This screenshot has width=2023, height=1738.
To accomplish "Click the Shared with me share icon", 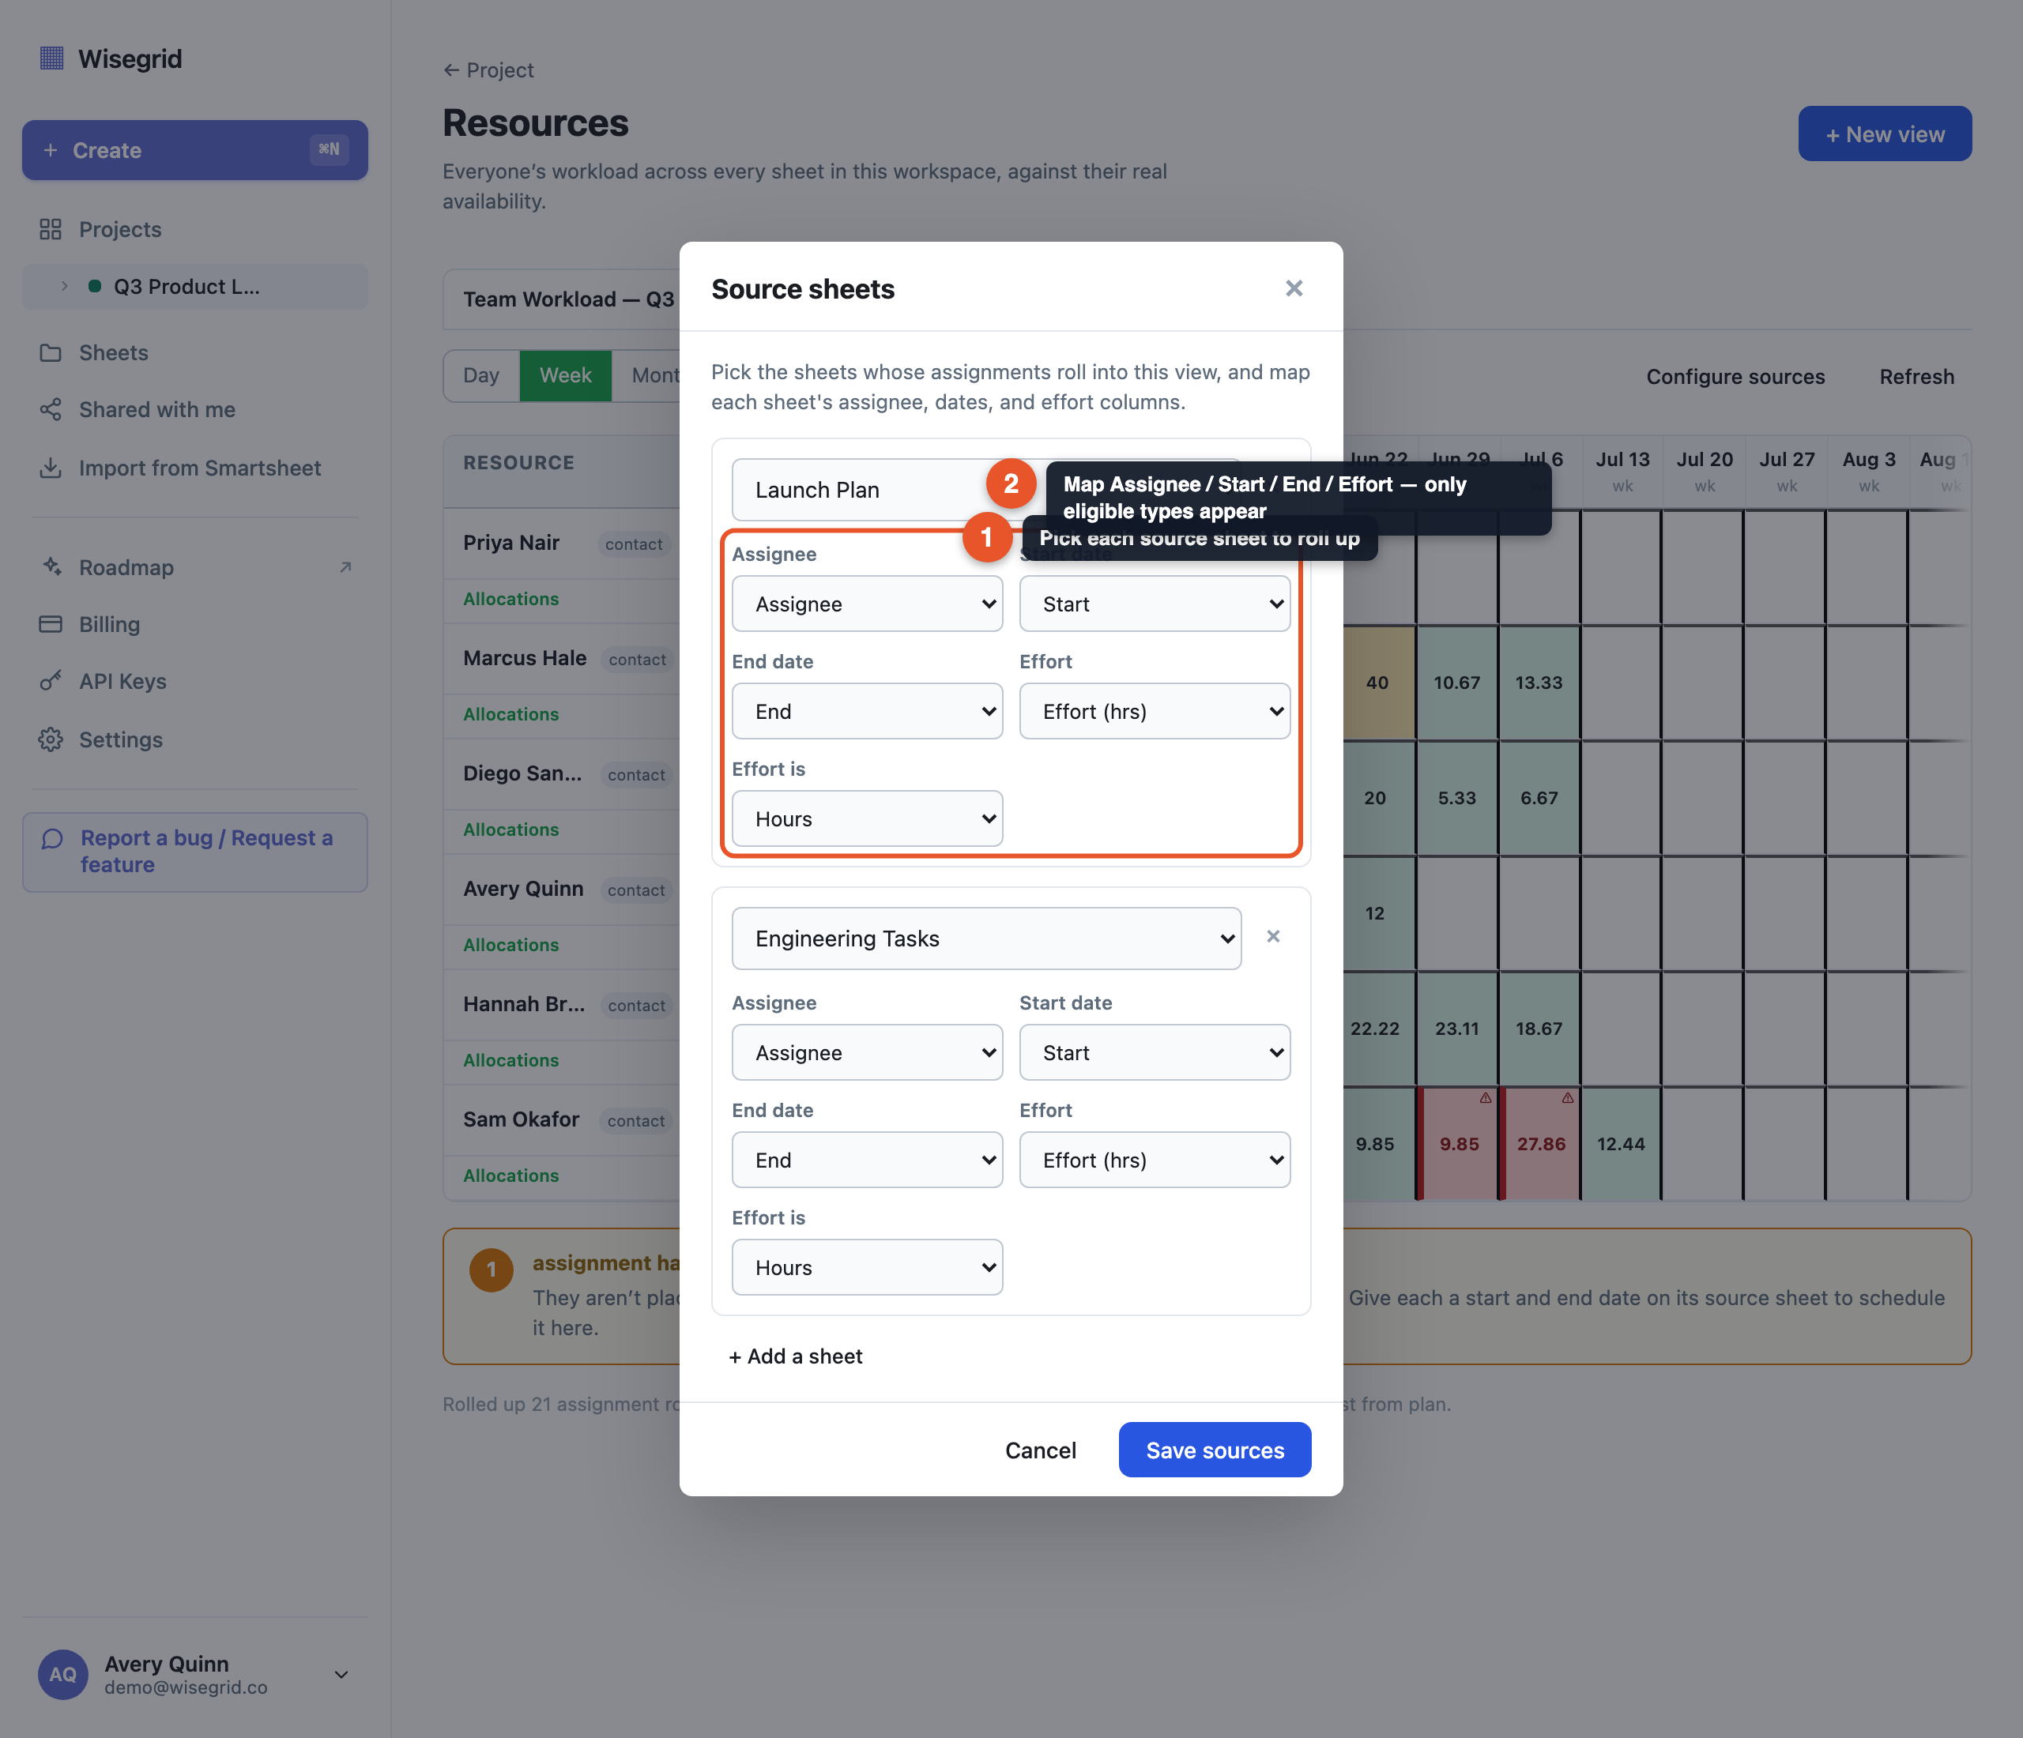I will coord(51,410).
